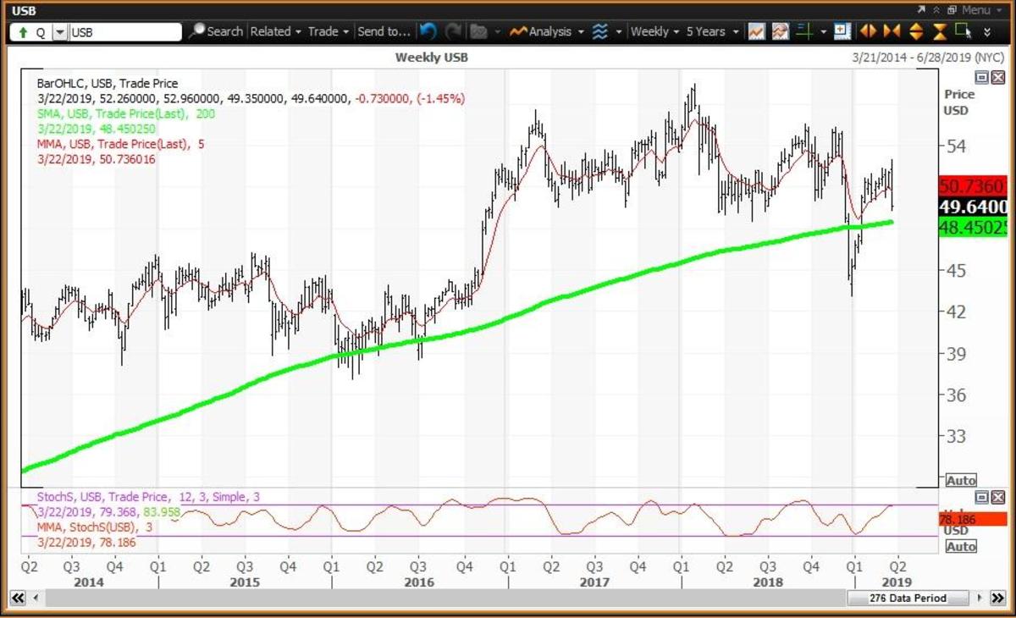The width and height of the screenshot is (1016, 618).
Task: Click the orange horizontal expand arrows icon
Action: pos(868,31)
